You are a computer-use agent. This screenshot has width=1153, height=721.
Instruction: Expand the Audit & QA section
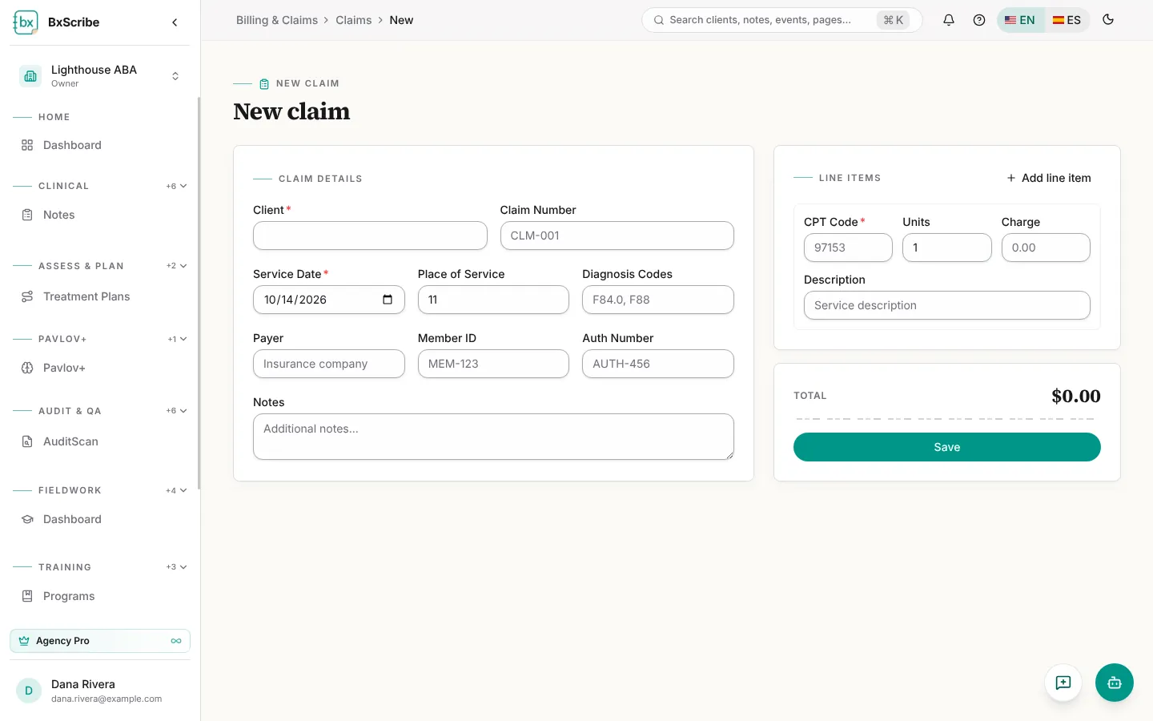[x=177, y=411]
